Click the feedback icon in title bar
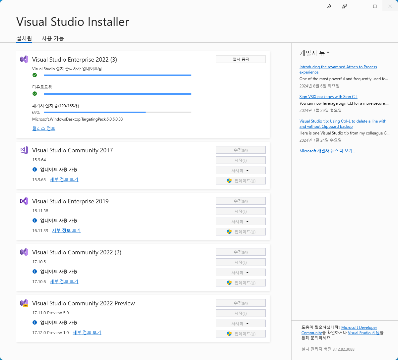 coord(344,6)
